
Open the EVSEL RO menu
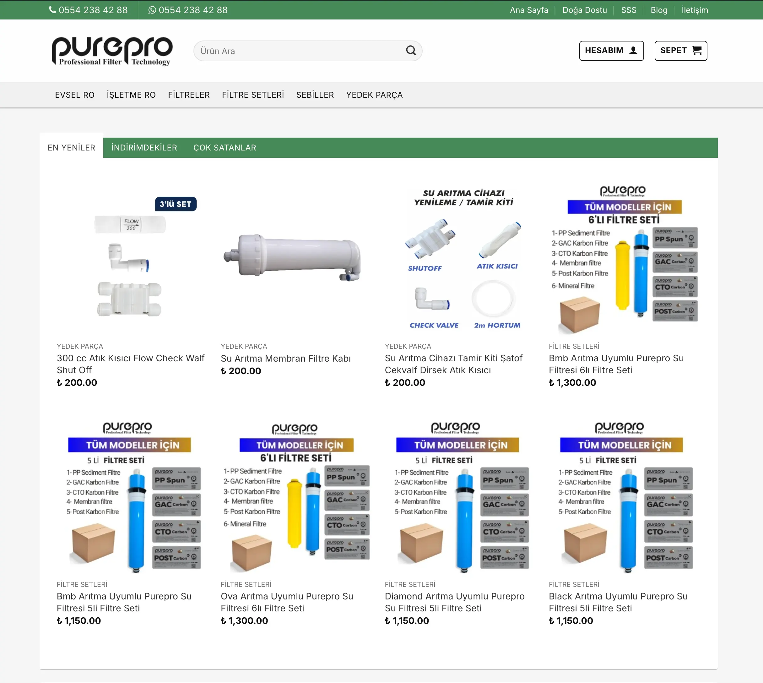tap(75, 95)
